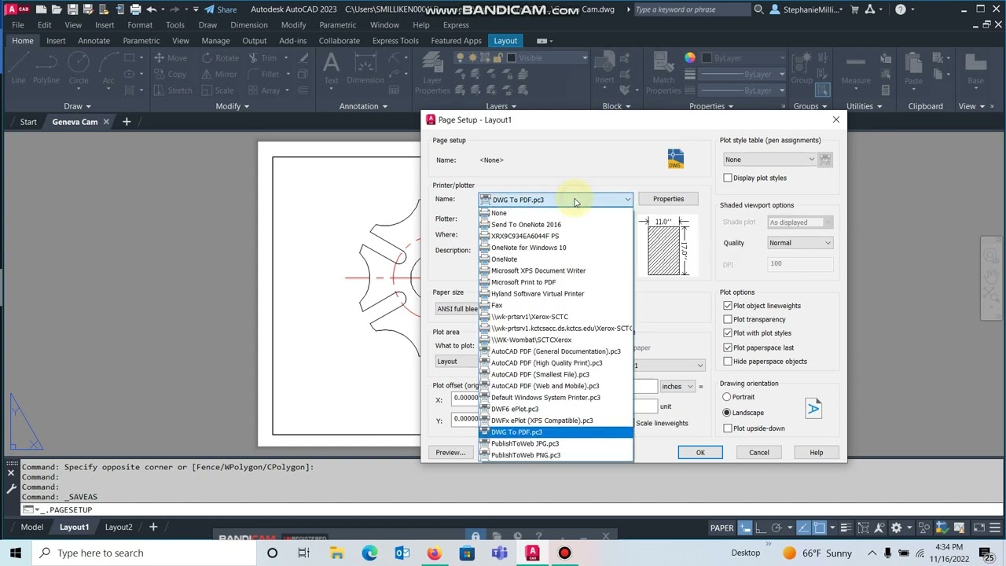The image size is (1006, 566).
Task: Toggle Plot with plot styles checkbox
Action: (728, 333)
